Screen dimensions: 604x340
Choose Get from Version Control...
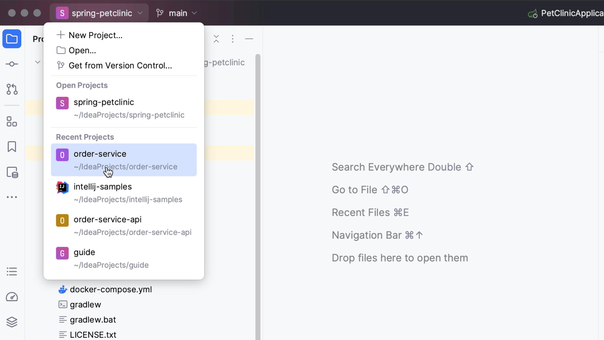(x=120, y=65)
